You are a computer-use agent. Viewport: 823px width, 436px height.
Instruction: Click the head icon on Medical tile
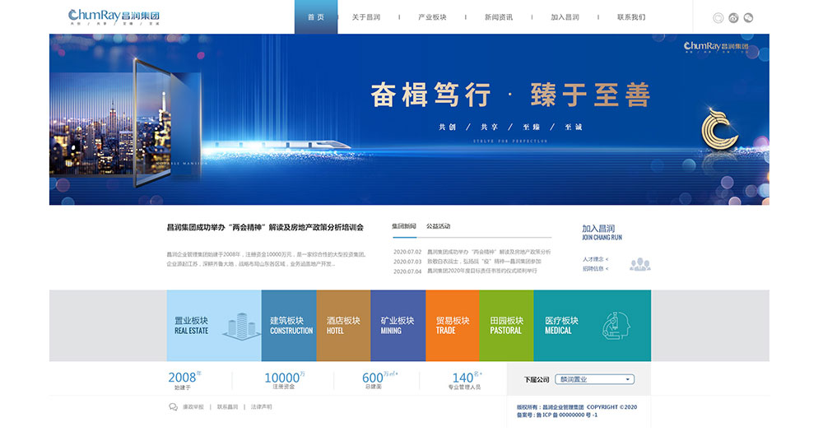[x=616, y=326]
